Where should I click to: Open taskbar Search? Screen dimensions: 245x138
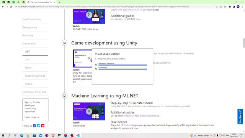[x=9, y=135]
